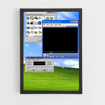This screenshot has height=105, width=105.
Task: Click the "Length: 3.54 sec." readout
Action: pos(49,64)
